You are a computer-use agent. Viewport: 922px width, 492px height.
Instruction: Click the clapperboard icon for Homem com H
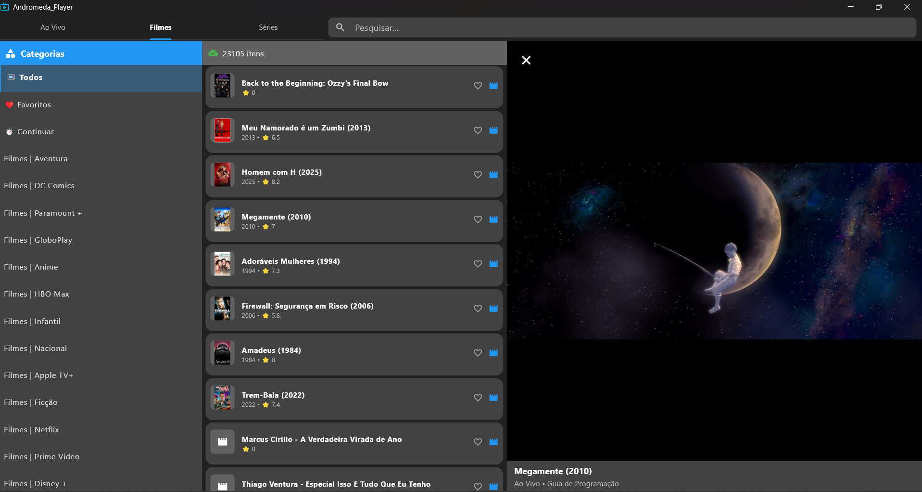493,175
